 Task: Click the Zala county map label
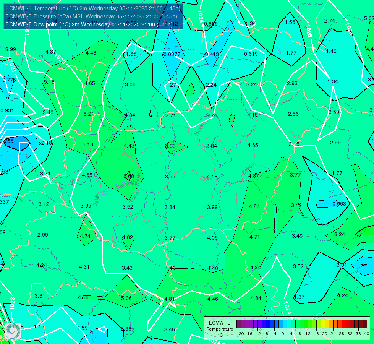(x=96, y=201)
